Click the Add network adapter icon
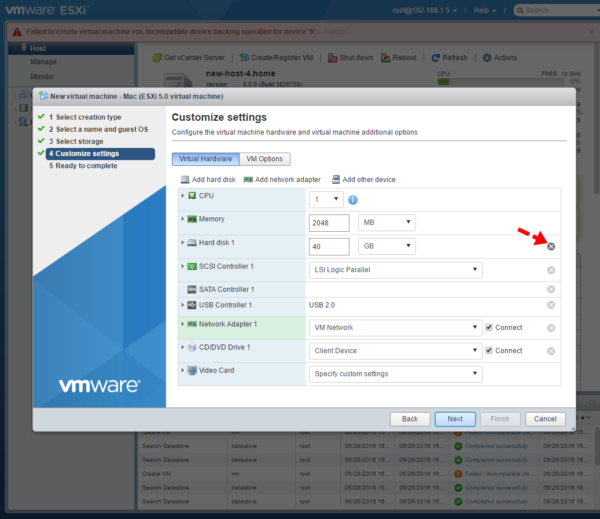The height and width of the screenshot is (519, 600). pos(248,180)
